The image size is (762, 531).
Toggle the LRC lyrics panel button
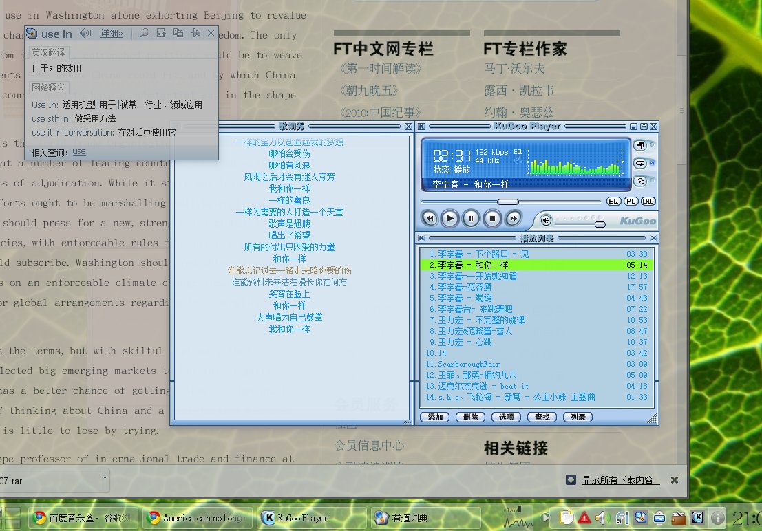pos(648,201)
